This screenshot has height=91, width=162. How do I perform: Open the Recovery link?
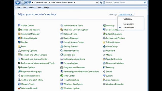(x=110, y=67)
